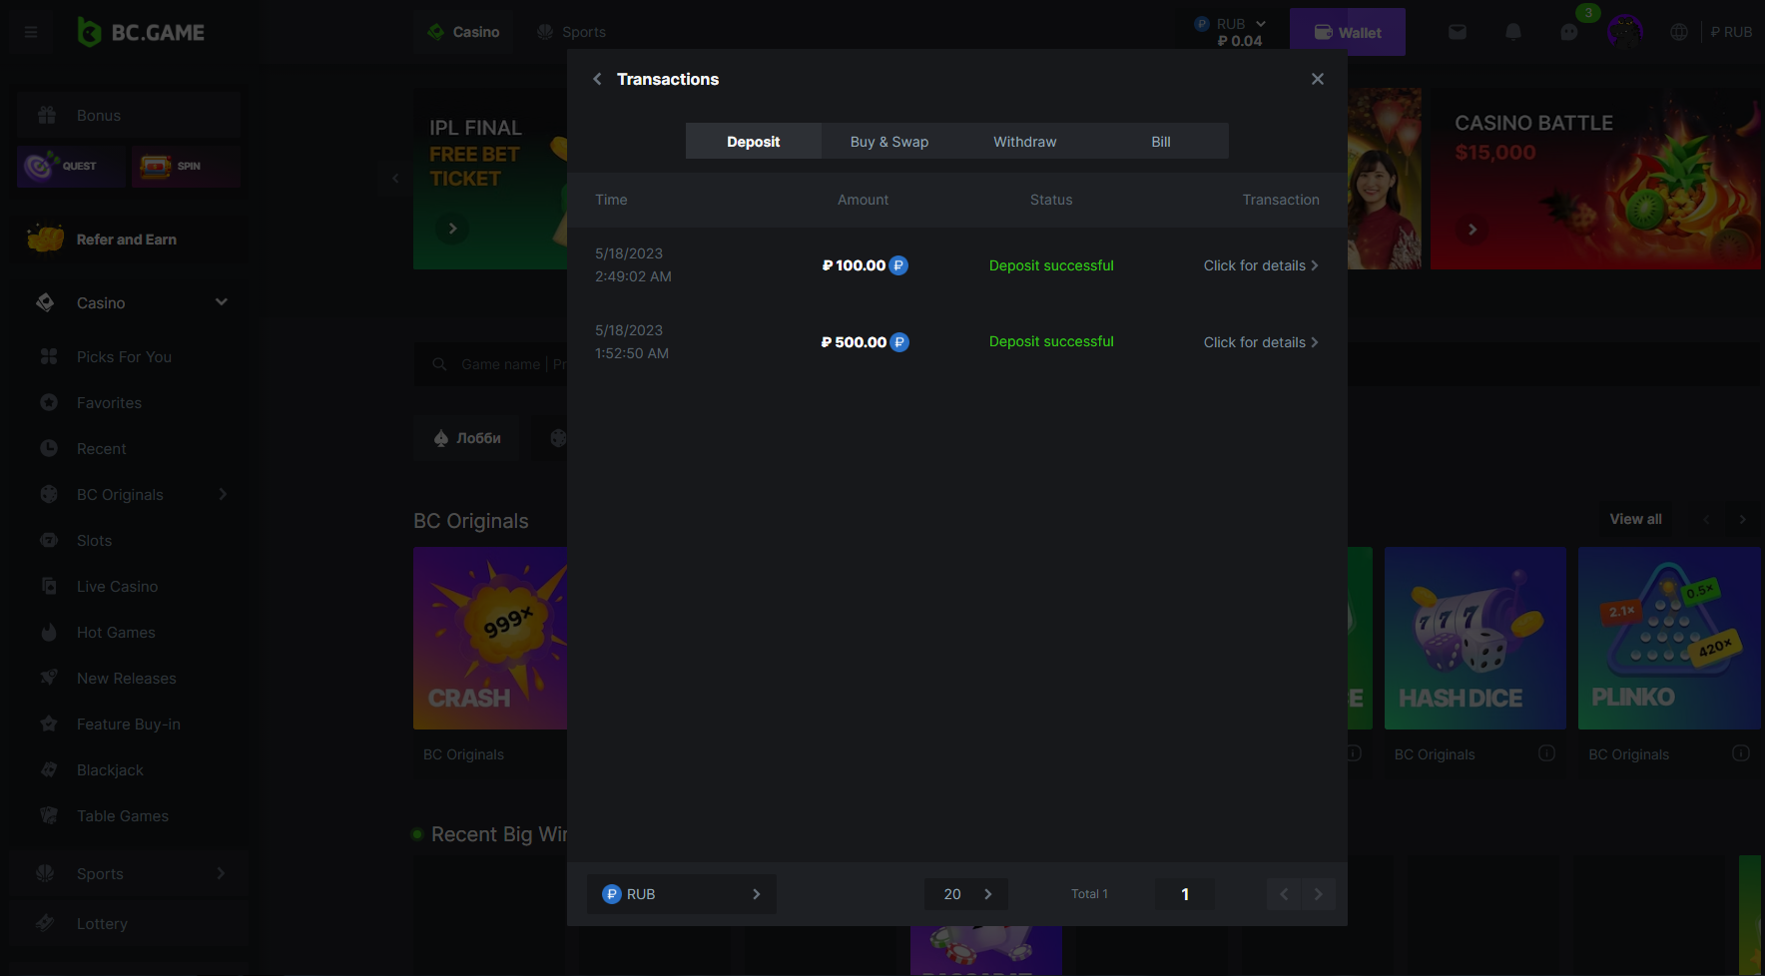Open the RUB currency selector in dialog footer
This screenshot has width=1765, height=976.
coord(682,894)
